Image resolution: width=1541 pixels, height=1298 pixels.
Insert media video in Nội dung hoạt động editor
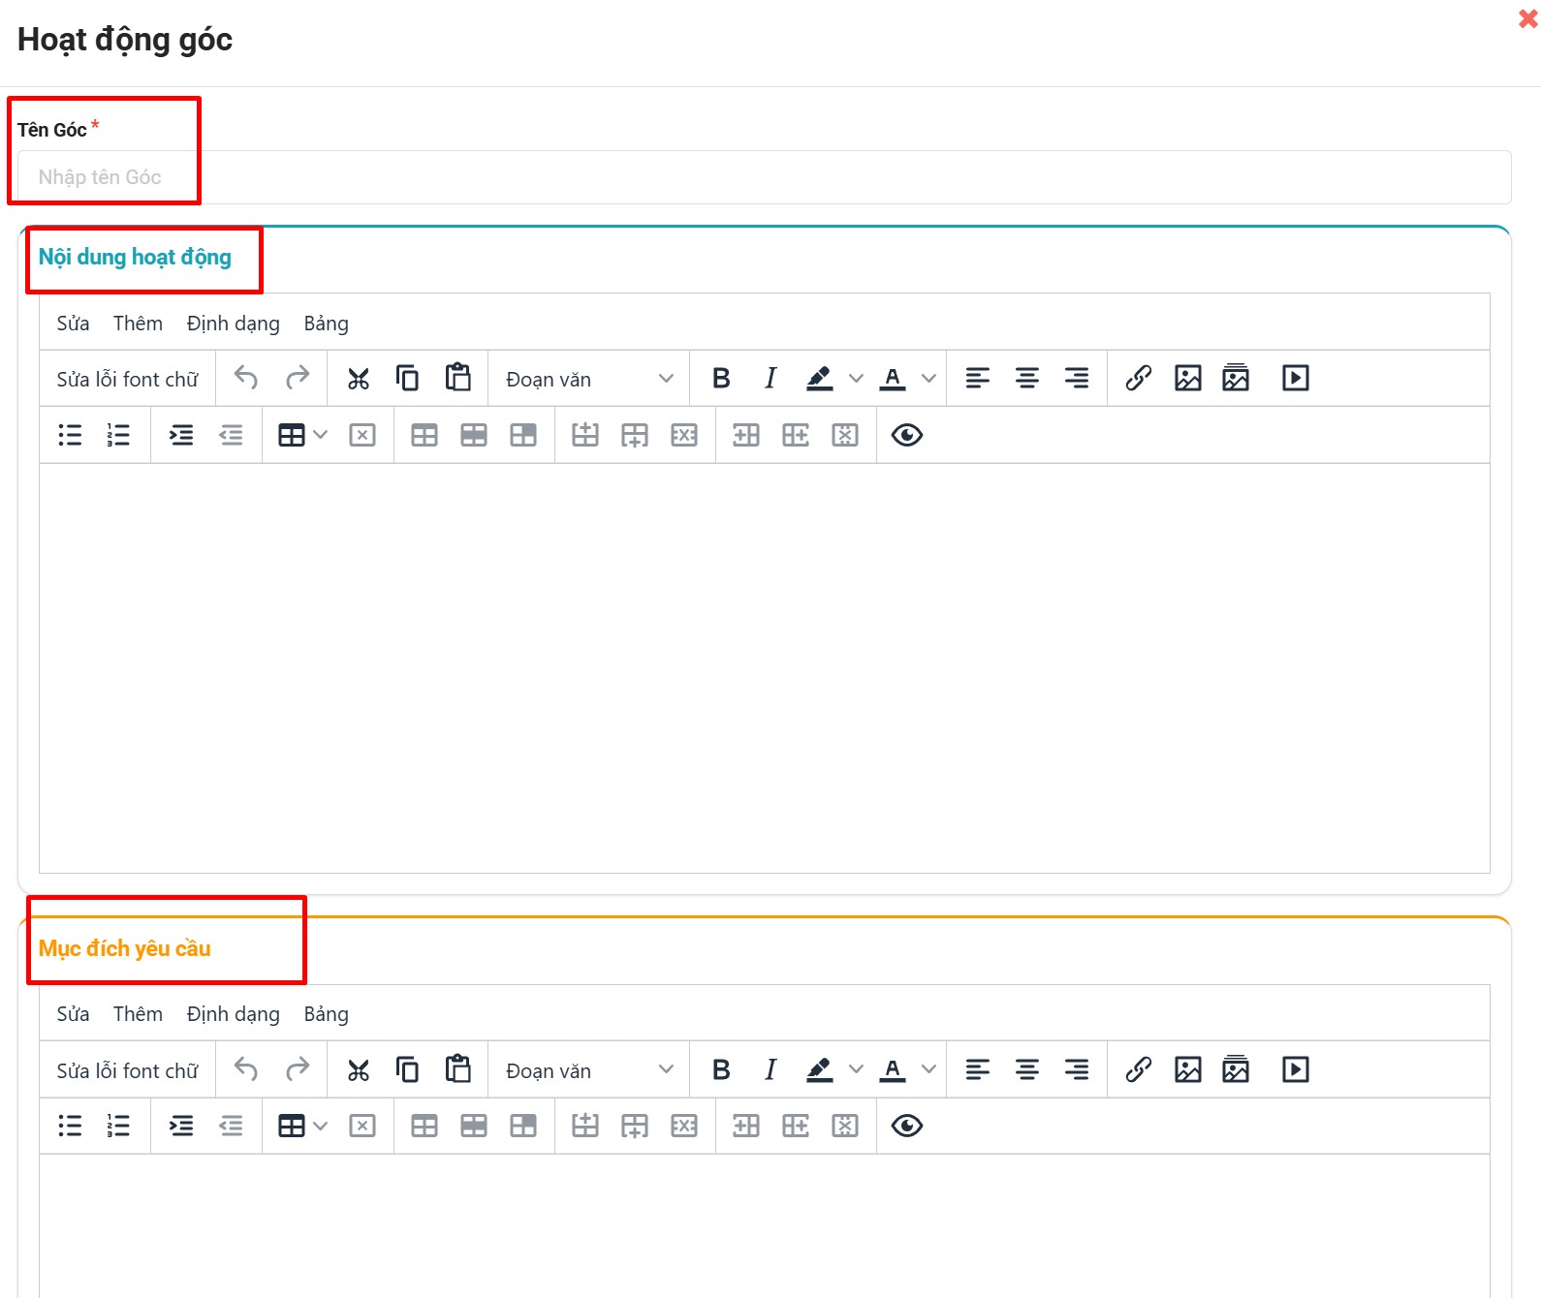[1295, 379]
